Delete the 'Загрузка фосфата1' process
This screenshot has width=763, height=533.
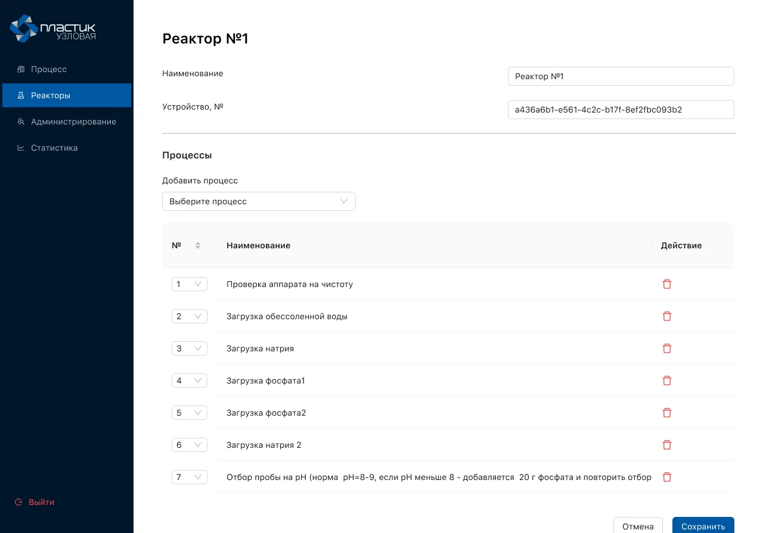point(667,381)
